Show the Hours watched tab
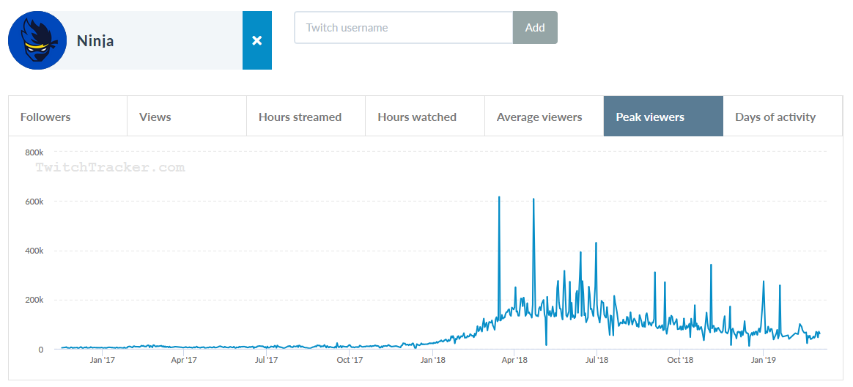Screen dimensions: 853x387 [425, 117]
